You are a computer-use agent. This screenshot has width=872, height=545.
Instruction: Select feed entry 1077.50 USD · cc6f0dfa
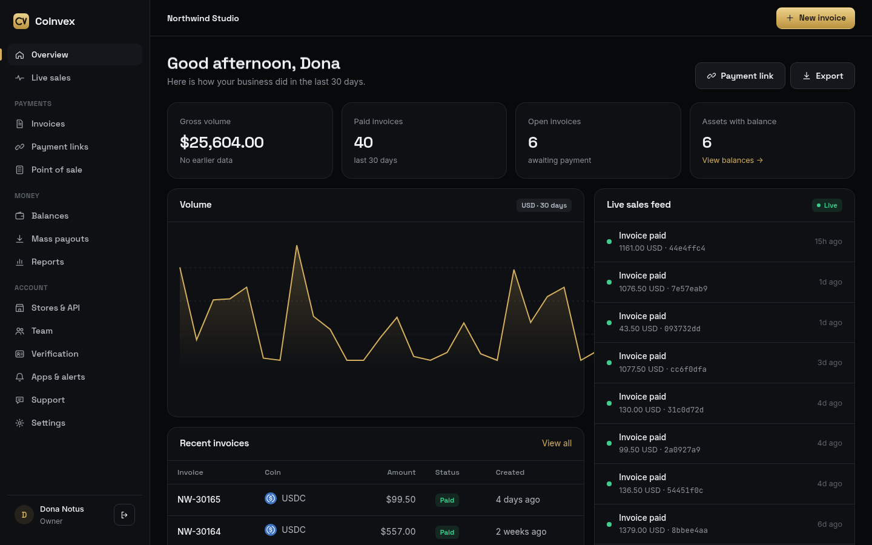click(724, 363)
